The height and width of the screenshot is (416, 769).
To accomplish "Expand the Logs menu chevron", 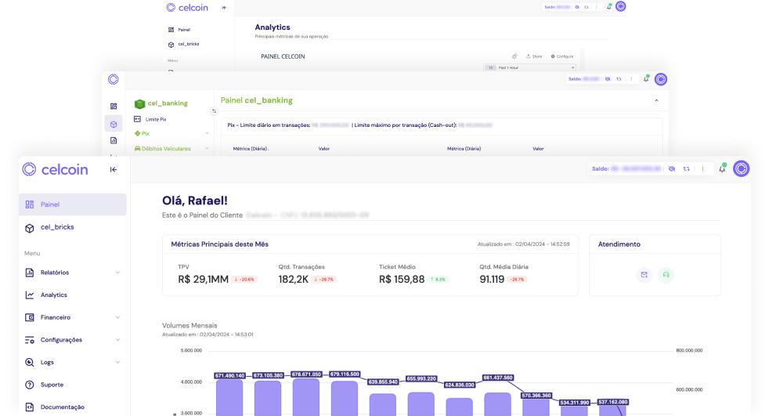I will (x=117, y=363).
